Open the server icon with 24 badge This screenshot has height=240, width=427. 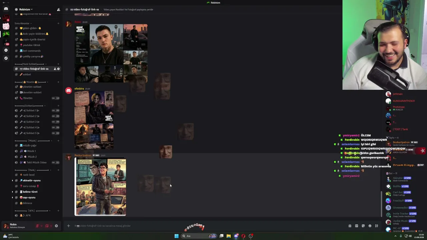6,42
